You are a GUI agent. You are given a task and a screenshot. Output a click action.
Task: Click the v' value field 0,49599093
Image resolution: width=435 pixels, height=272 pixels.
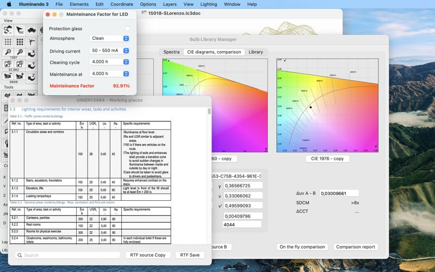coord(243,206)
